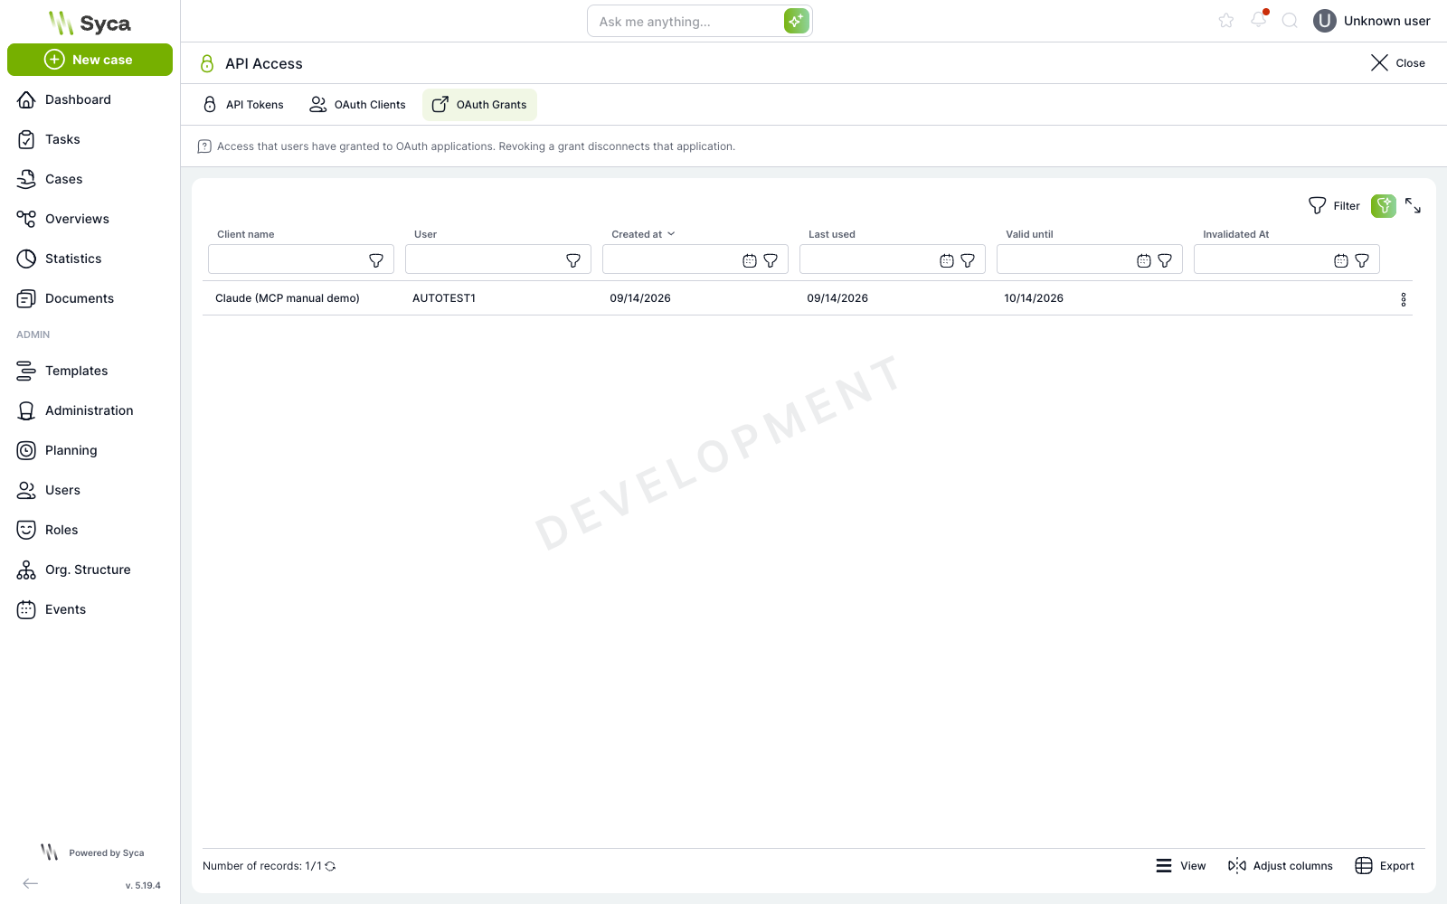The image size is (1447, 904).
Task: Refresh the record count icon
Action: click(331, 866)
